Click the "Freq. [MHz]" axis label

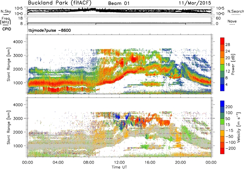[5, 21]
